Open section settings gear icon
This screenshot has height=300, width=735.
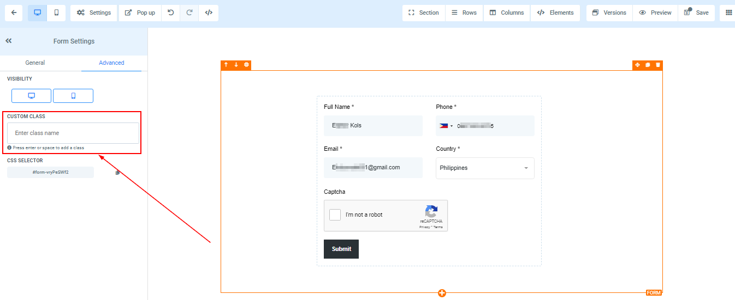(247, 65)
